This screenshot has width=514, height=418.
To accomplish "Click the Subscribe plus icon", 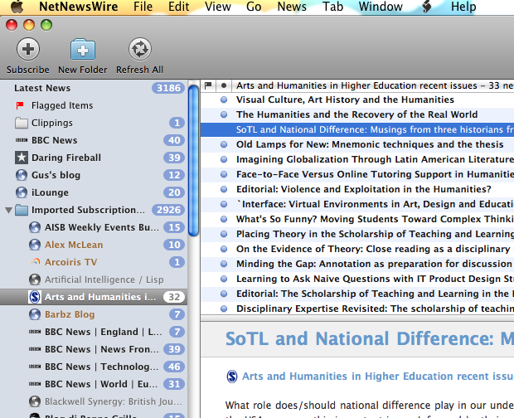I will pyautogui.click(x=28, y=49).
